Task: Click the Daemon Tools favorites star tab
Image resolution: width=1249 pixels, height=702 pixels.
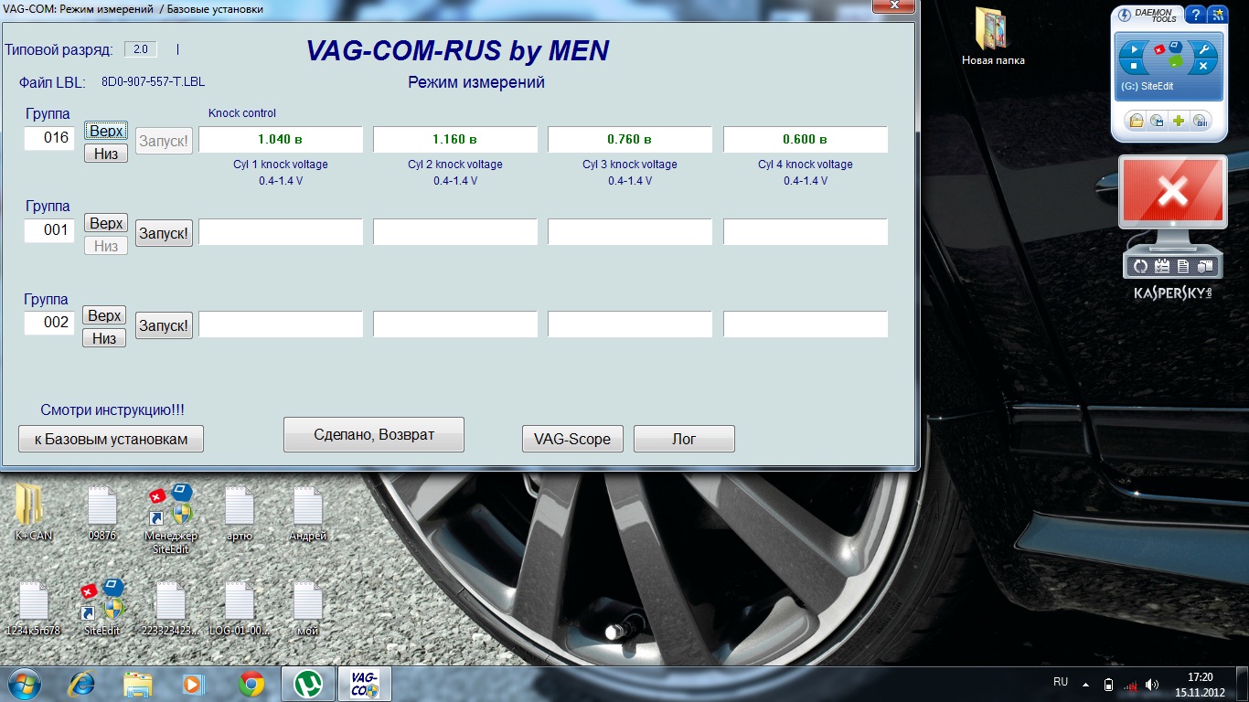Action: tap(1217, 15)
